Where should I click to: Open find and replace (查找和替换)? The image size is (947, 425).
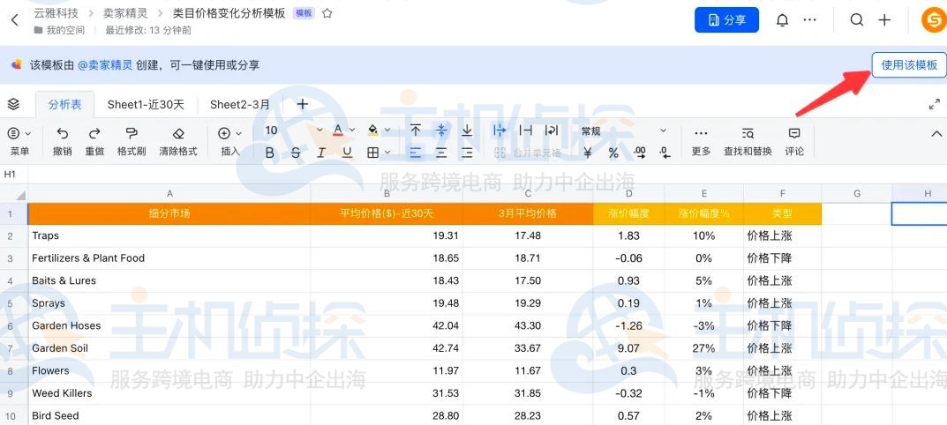coord(748,141)
